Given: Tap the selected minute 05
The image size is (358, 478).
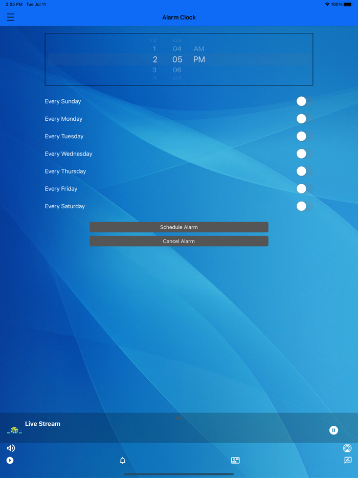Looking at the screenshot, I should 177,59.
